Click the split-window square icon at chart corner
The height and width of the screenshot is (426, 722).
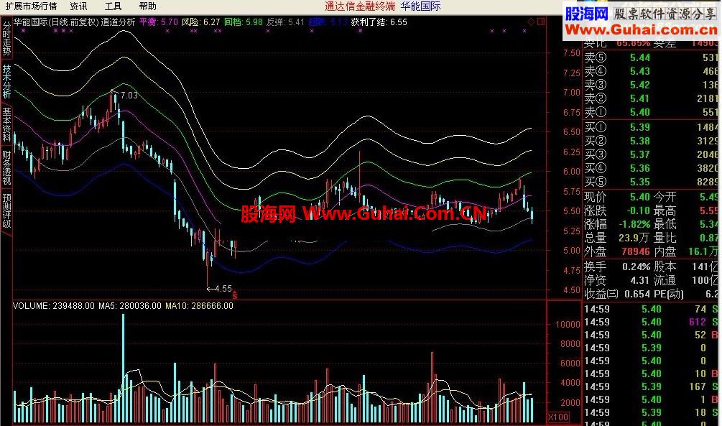coord(541,22)
